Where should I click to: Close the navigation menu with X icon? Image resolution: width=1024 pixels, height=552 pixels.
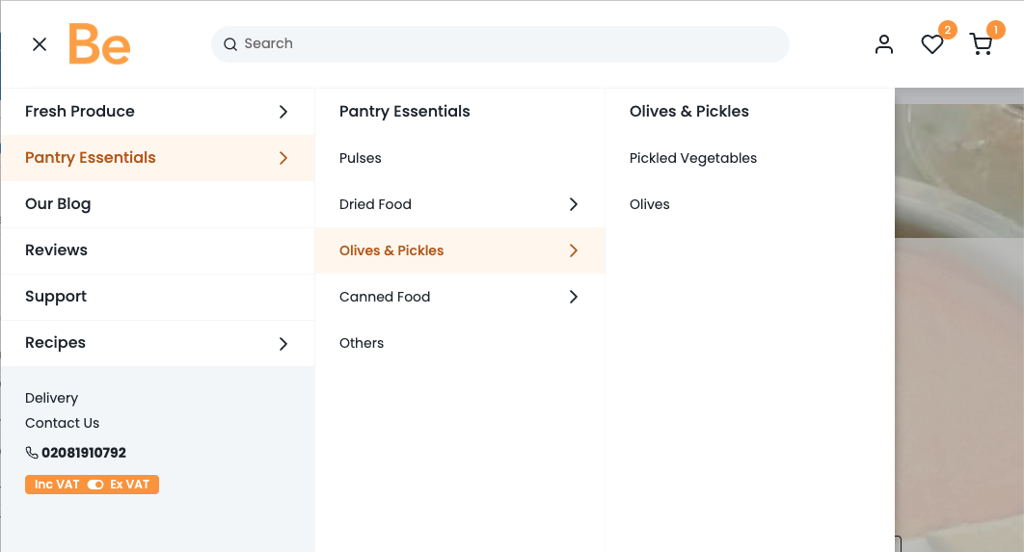point(40,44)
